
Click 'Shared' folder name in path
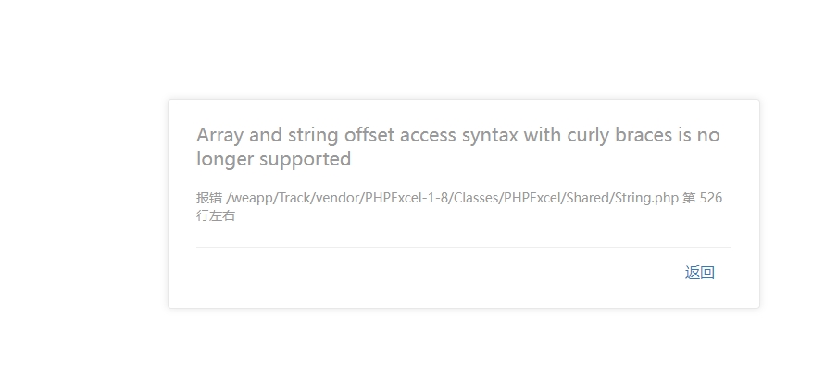point(588,198)
